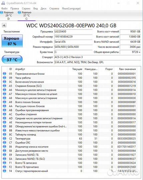Open the Язык(Language) menu
The image size is (143, 180).
click(x=71, y=9)
